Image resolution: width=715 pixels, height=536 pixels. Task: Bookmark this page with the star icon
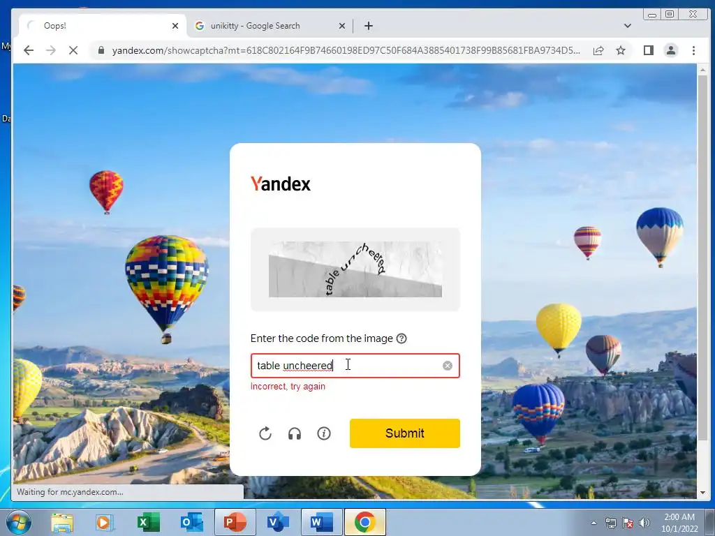coord(621,50)
